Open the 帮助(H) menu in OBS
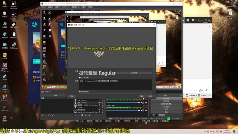Screen dimensions: 238x134 click(91, 7)
